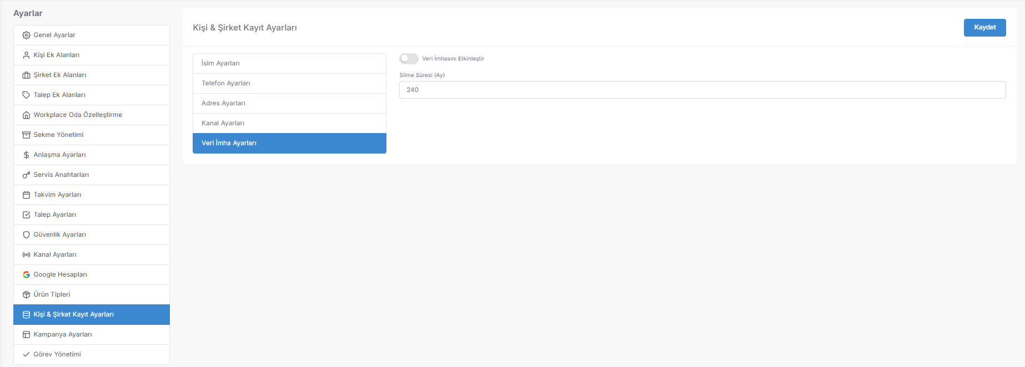This screenshot has height=367, width=1025.
Task: Click the package icon for Ürün Tipleri
Action: tap(26, 294)
